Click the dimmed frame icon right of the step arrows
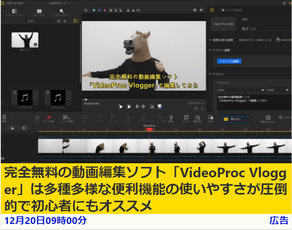The image size is (292, 230). 151,107
